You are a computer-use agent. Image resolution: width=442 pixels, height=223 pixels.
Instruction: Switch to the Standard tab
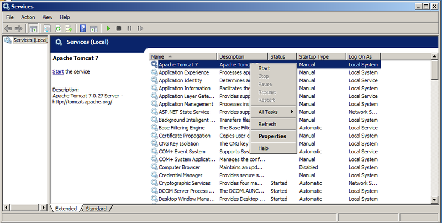point(96,209)
